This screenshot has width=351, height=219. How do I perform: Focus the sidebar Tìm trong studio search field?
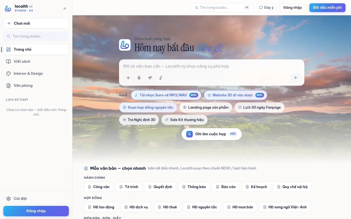click(36, 36)
